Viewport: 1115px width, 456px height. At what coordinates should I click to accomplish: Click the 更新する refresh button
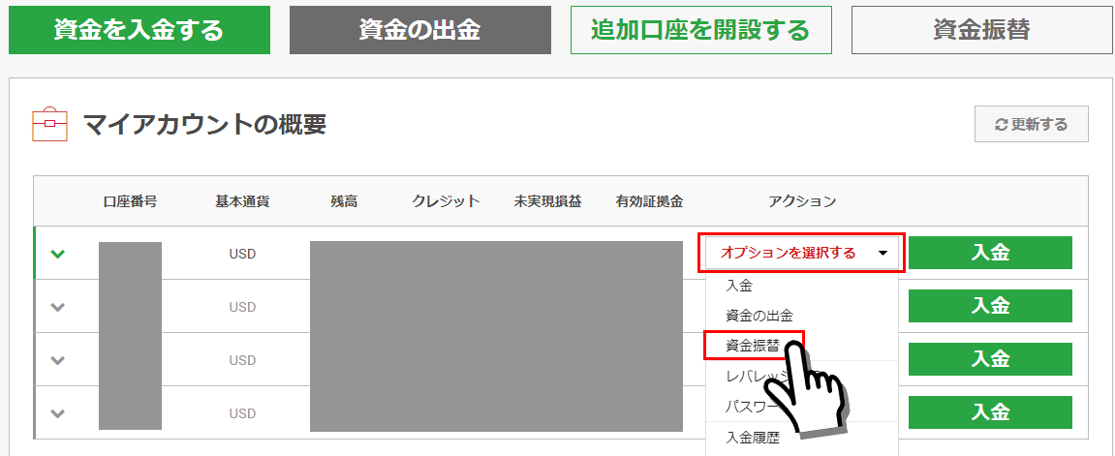tap(1031, 124)
